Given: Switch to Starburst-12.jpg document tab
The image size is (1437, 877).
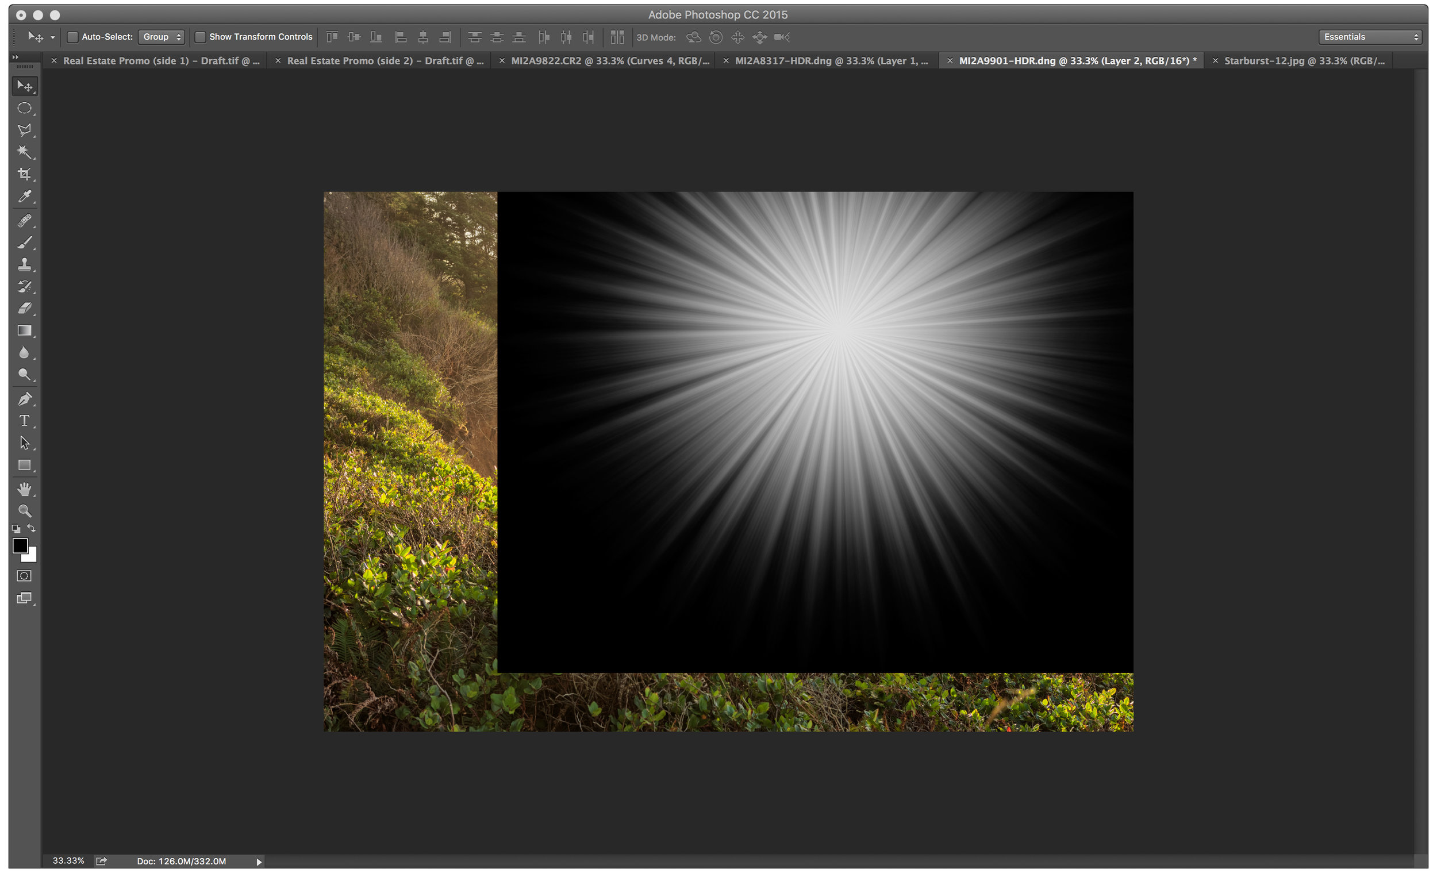Looking at the screenshot, I should point(1304,61).
